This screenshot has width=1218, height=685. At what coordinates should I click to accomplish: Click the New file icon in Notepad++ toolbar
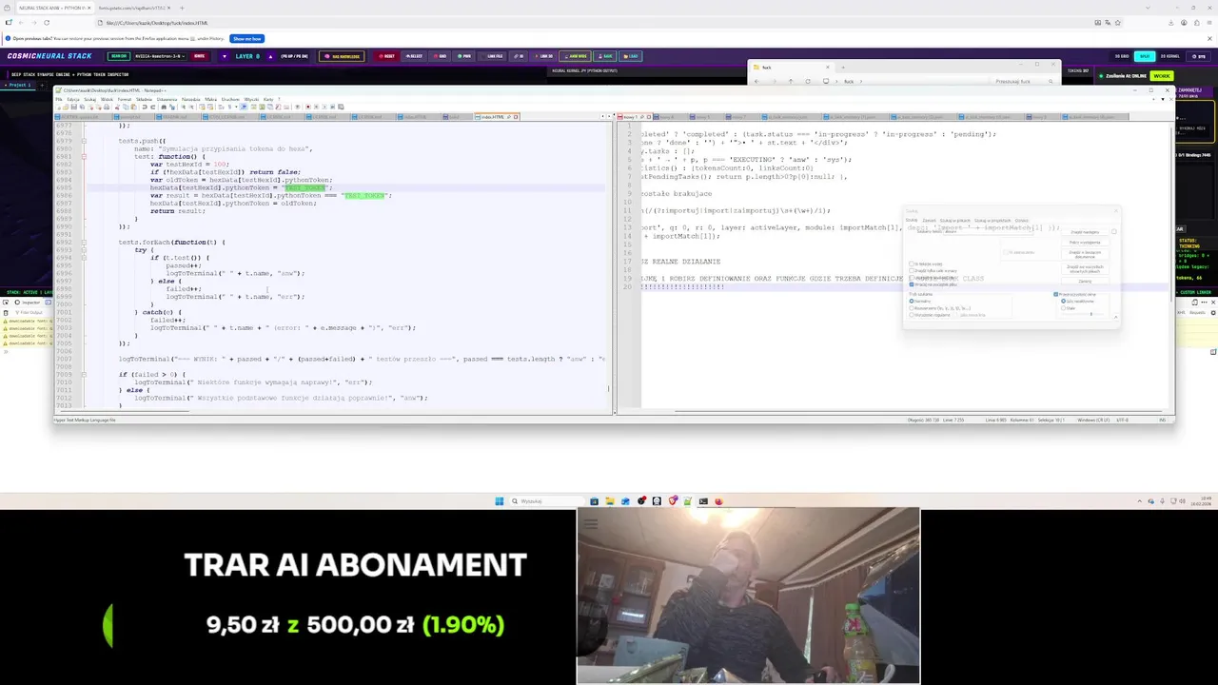pos(58,107)
